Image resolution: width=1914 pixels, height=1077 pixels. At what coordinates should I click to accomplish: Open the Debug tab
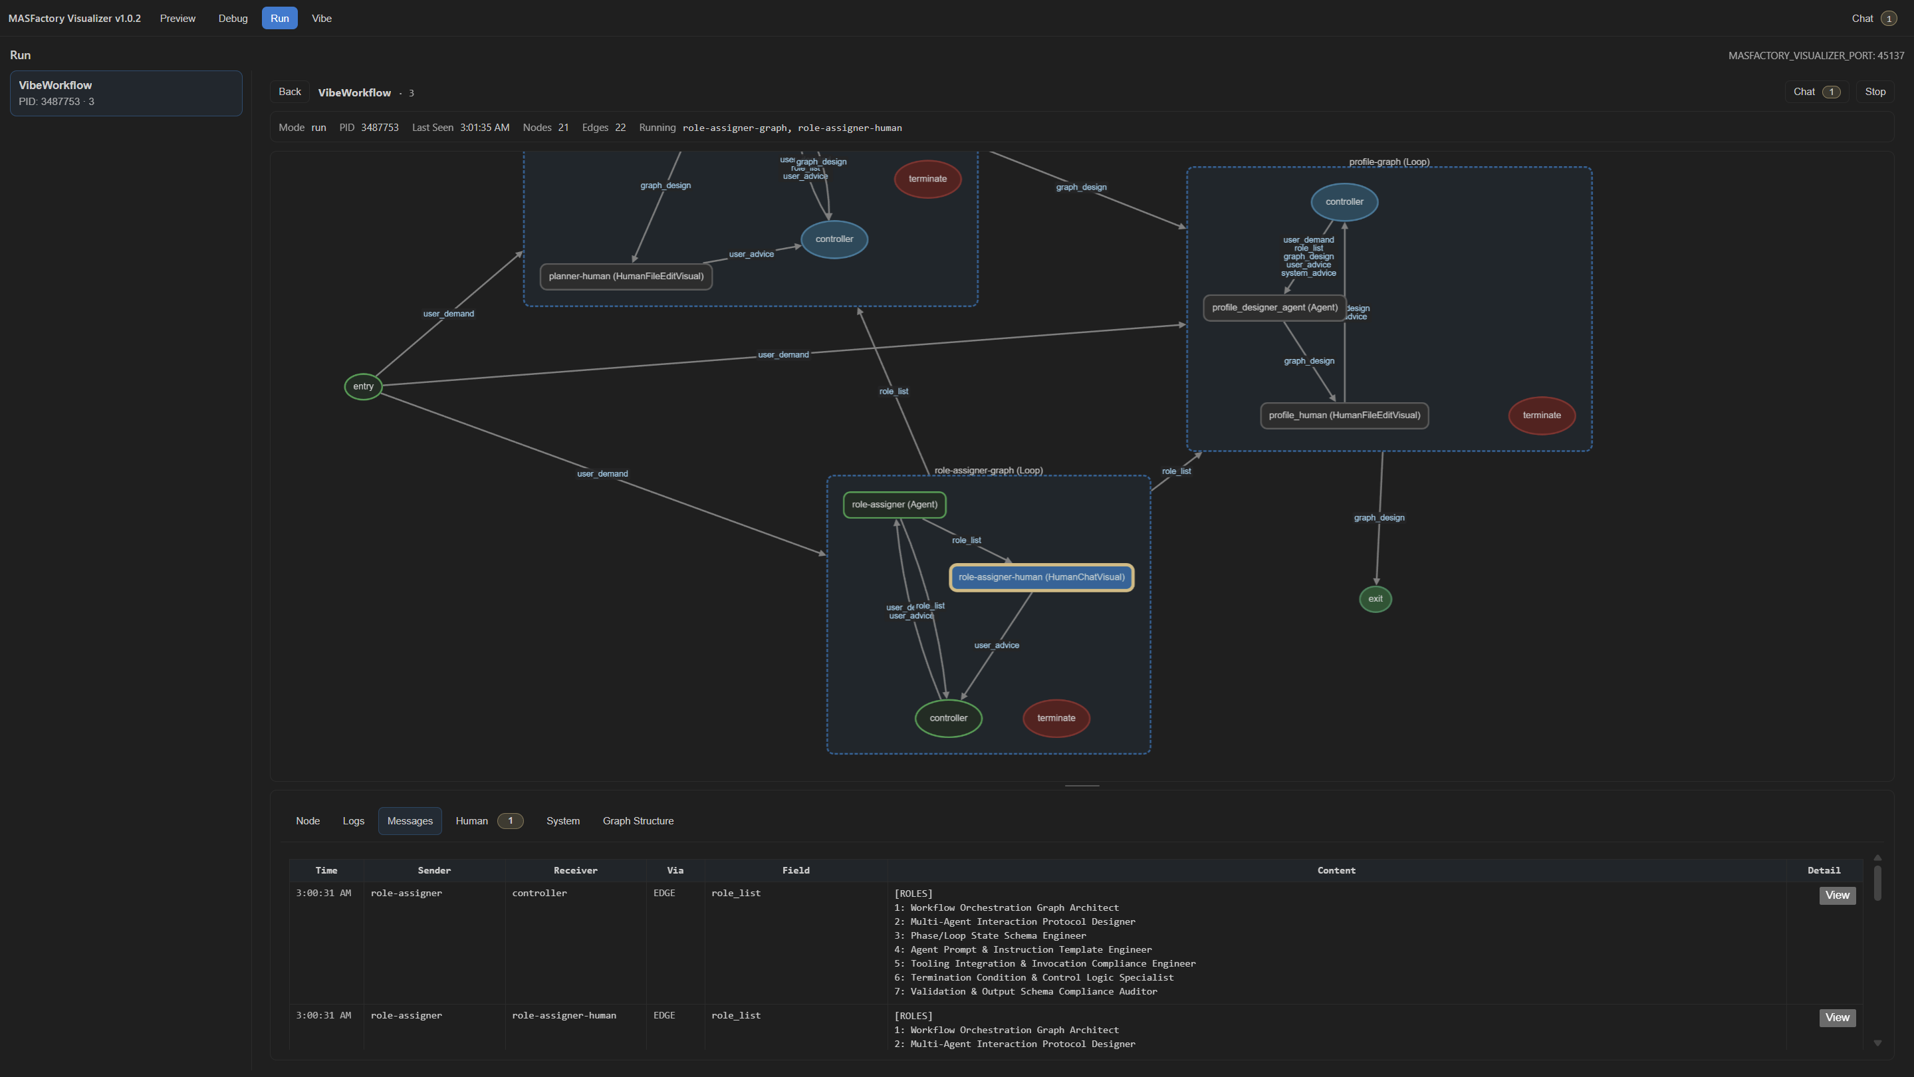tap(233, 19)
